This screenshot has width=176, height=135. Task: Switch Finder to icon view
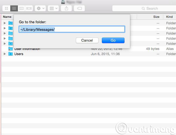6,8
